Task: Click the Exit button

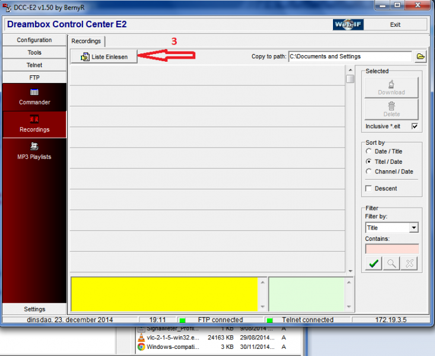Action: [395, 25]
